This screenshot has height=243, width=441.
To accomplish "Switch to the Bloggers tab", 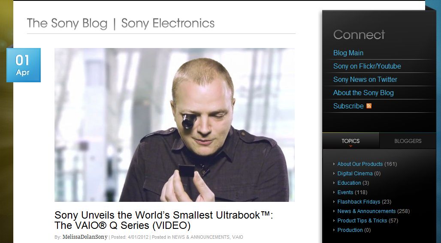I will (408, 141).
